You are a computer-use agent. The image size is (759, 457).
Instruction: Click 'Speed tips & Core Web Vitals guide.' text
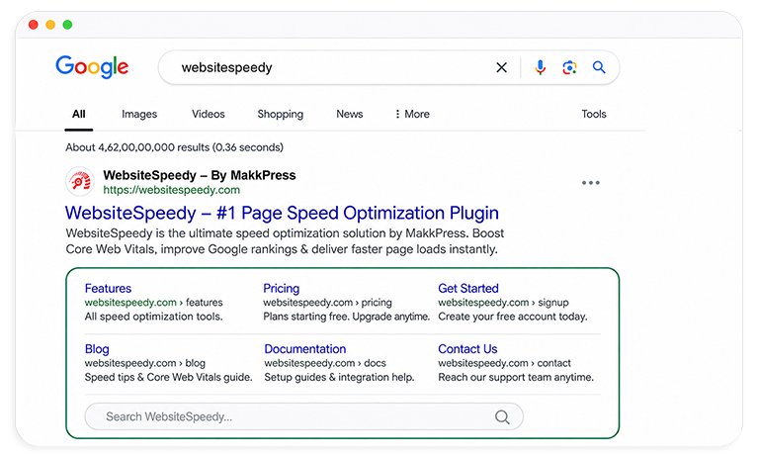tap(168, 377)
